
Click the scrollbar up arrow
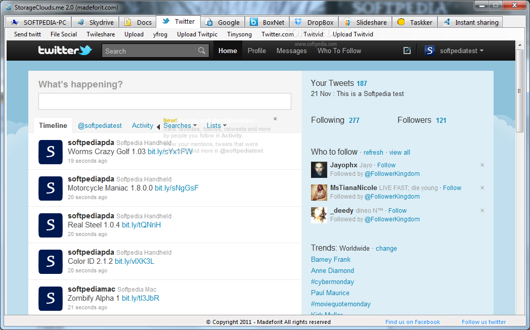(x=519, y=45)
